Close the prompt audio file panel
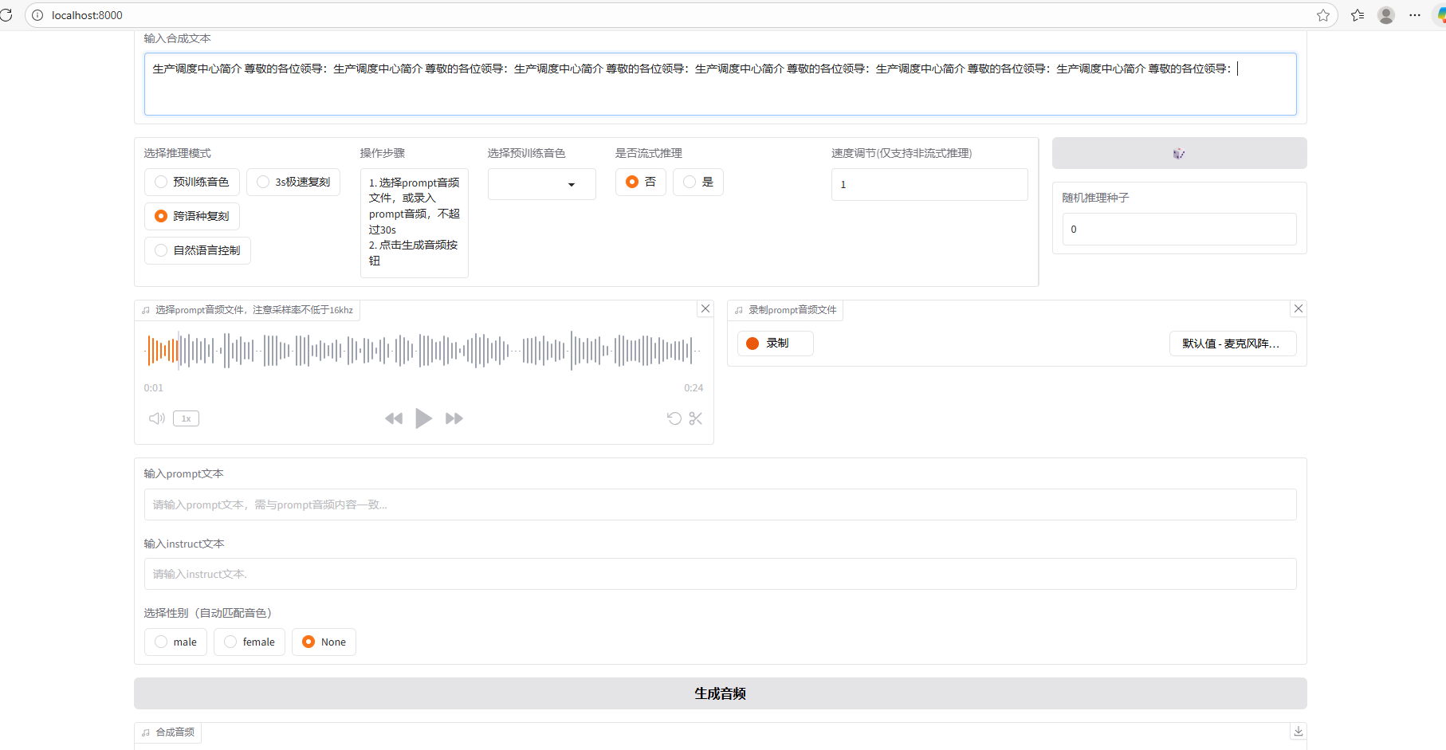1446x750 pixels. [705, 308]
